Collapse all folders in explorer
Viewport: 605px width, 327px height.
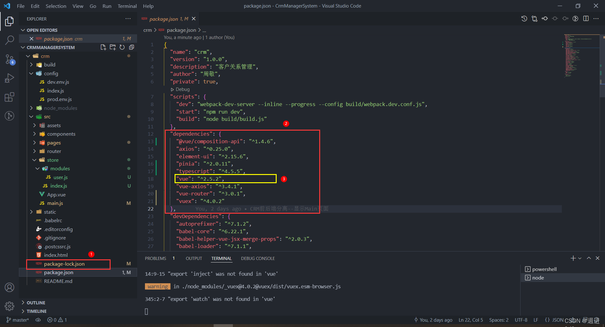click(131, 47)
